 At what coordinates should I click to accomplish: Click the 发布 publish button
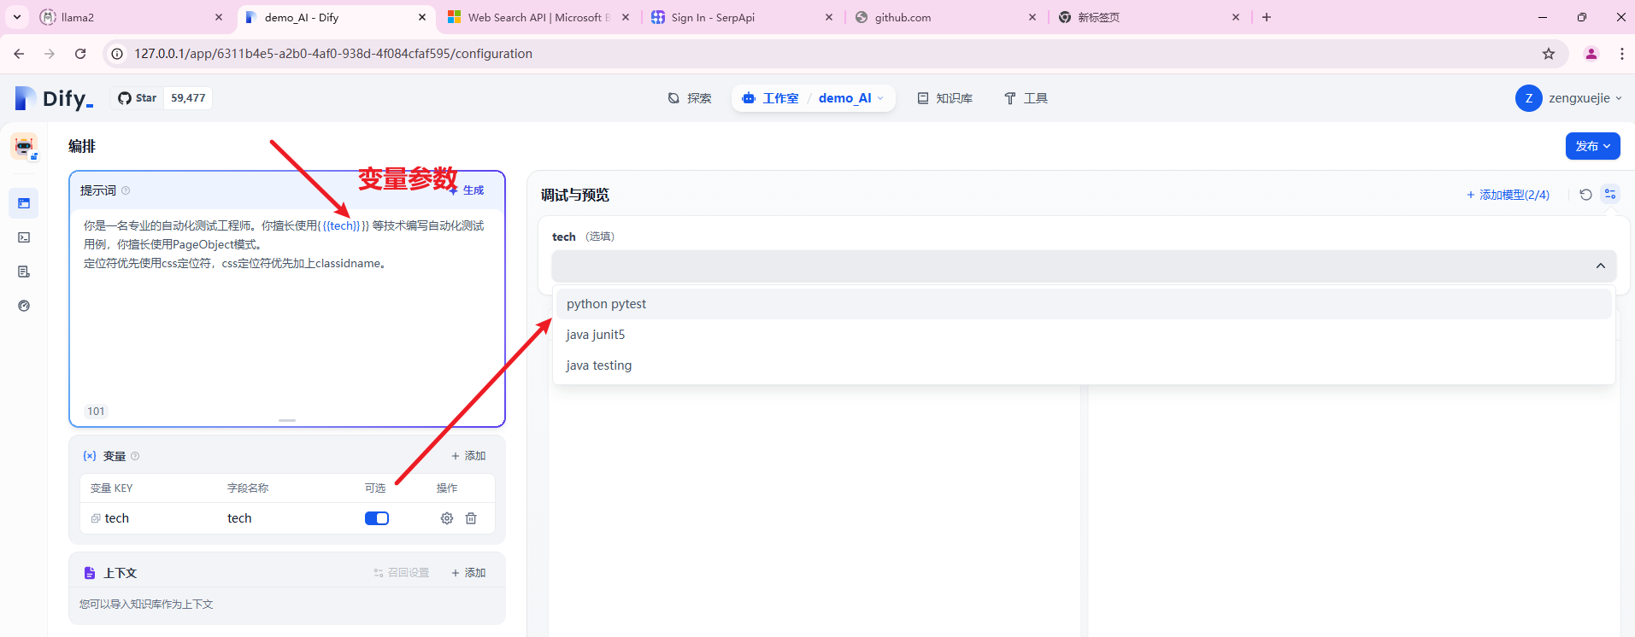coord(1592,146)
